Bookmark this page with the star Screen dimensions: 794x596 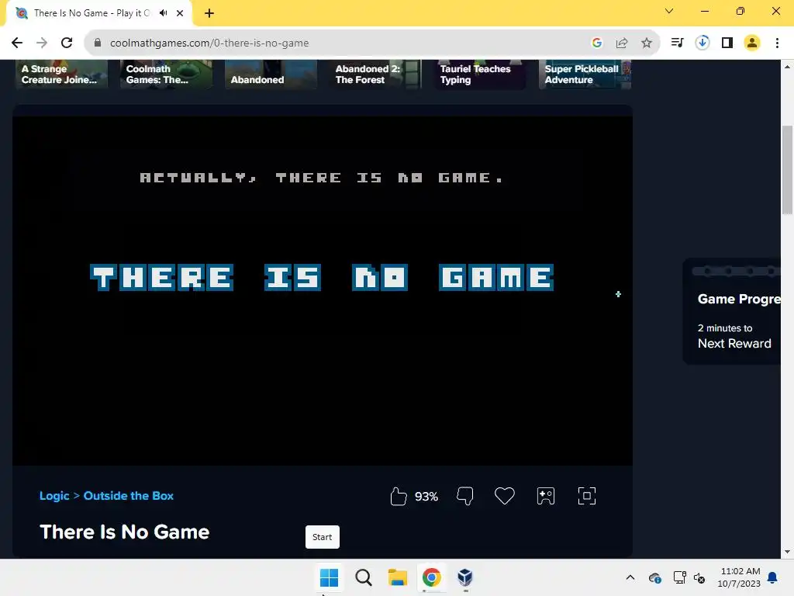pyautogui.click(x=647, y=43)
